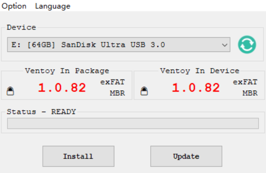The height and width of the screenshot is (173, 266).
Task: Click the package version number 1.0.82
Action: (62, 88)
